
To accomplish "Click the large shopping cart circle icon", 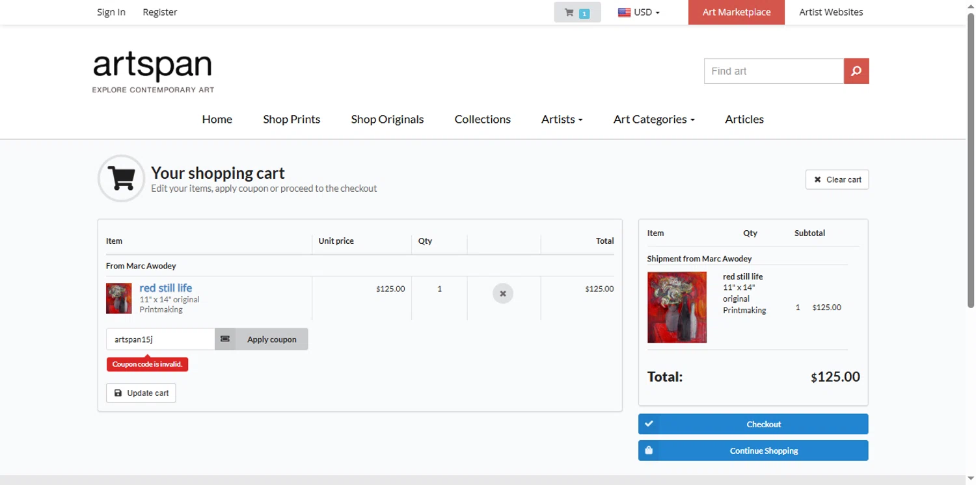I will click(121, 178).
